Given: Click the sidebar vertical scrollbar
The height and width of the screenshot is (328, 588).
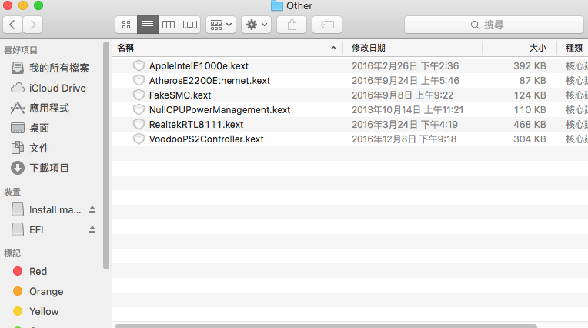Looking at the screenshot, I should 106,156.
